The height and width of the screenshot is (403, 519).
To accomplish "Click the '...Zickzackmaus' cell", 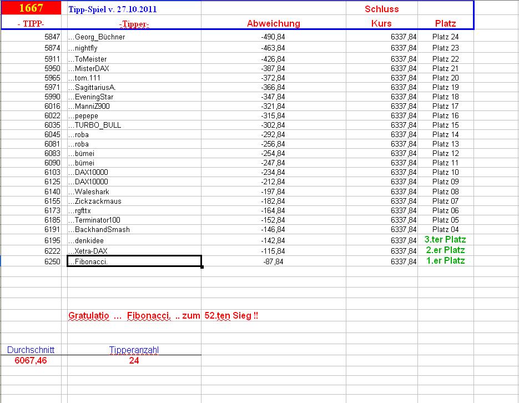I will tap(134, 201).
